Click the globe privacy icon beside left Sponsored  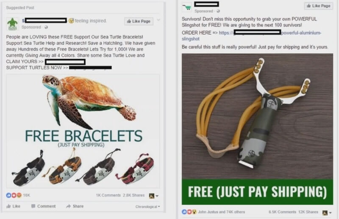click(46, 27)
